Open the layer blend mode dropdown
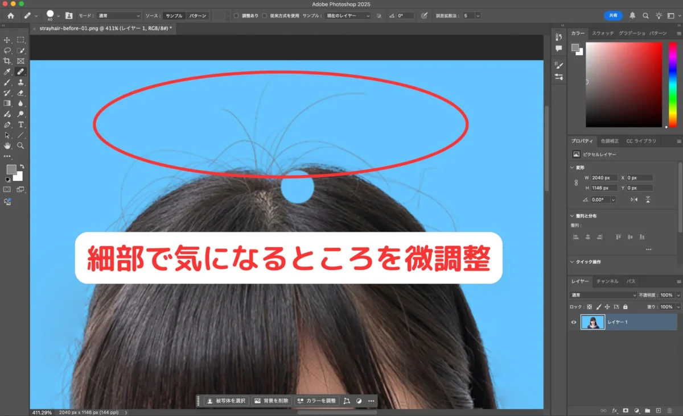The width and height of the screenshot is (683, 416). point(603,296)
